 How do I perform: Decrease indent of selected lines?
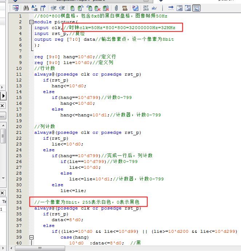tap(62, 8)
